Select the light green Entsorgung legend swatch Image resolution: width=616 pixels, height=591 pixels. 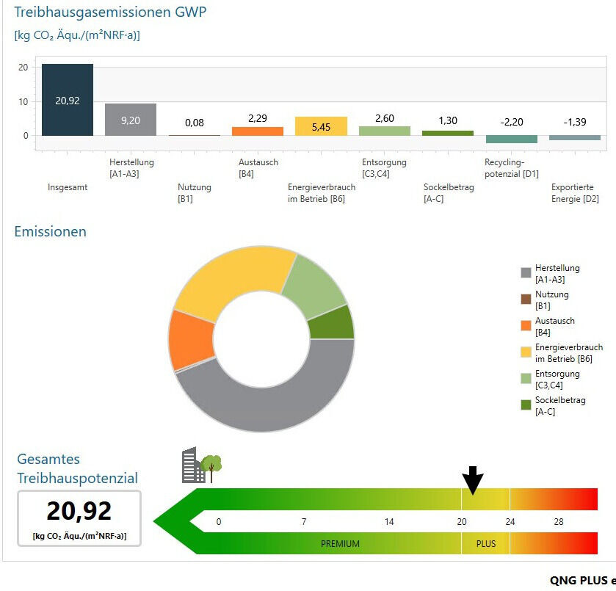point(526,379)
